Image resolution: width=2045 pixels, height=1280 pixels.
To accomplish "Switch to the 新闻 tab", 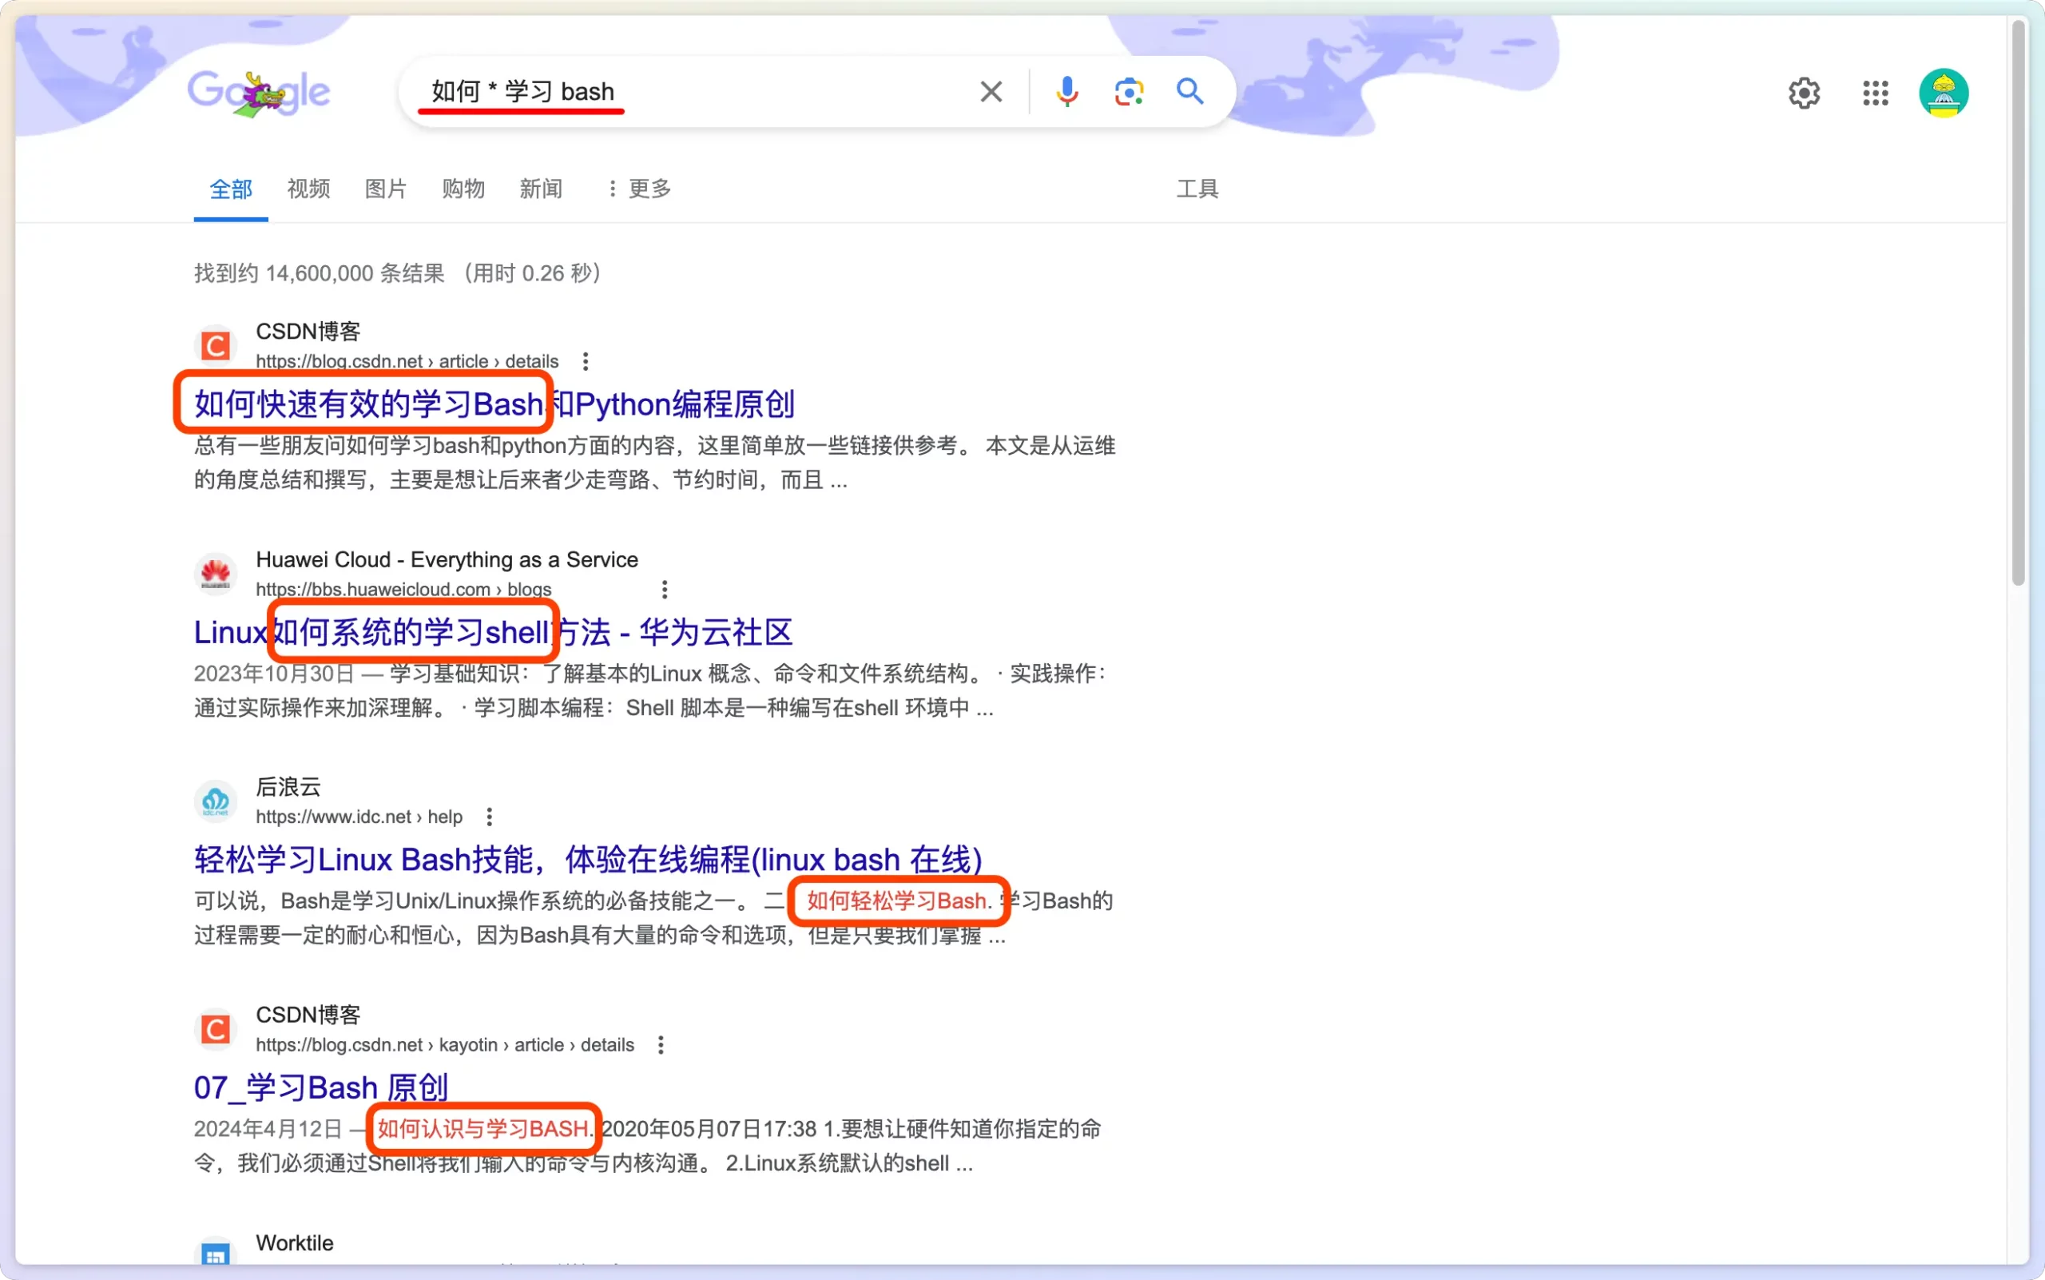I will click(541, 189).
